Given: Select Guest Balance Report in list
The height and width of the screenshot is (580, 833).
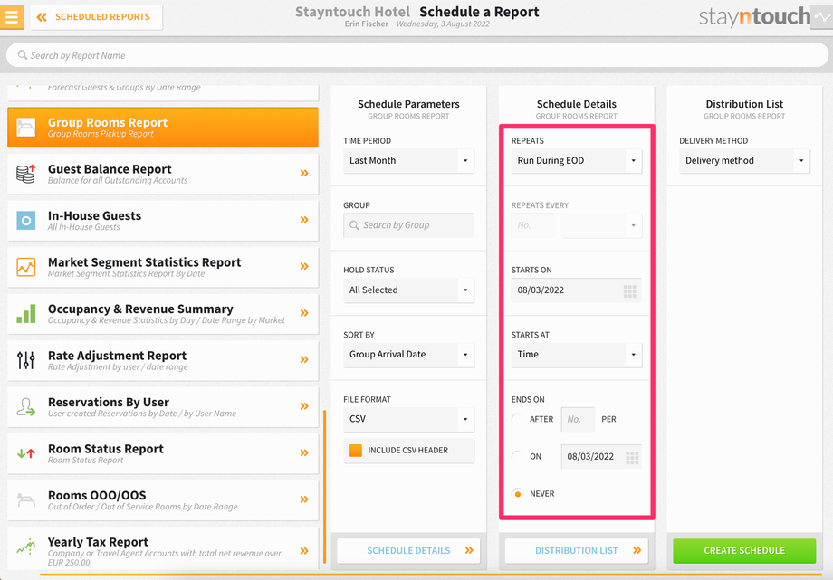Looking at the screenshot, I should coord(163,174).
